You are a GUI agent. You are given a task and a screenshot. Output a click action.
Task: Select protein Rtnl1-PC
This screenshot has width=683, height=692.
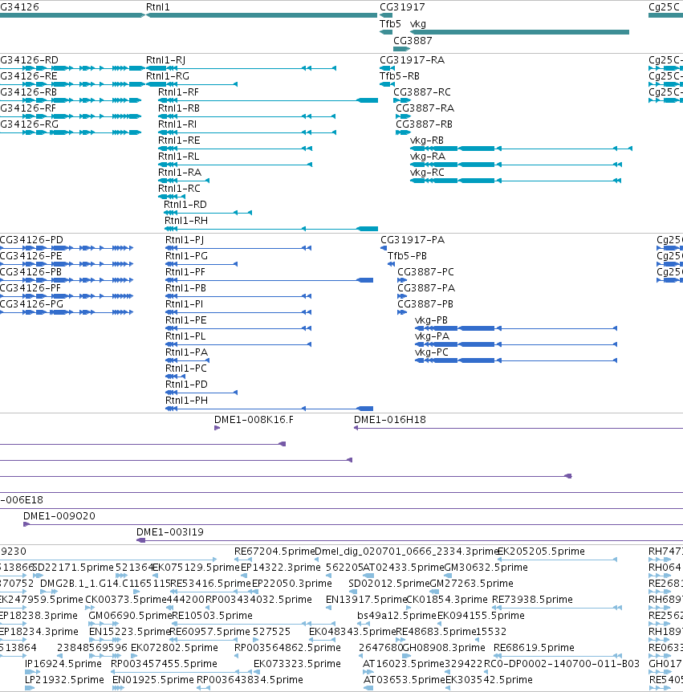pyautogui.click(x=175, y=377)
